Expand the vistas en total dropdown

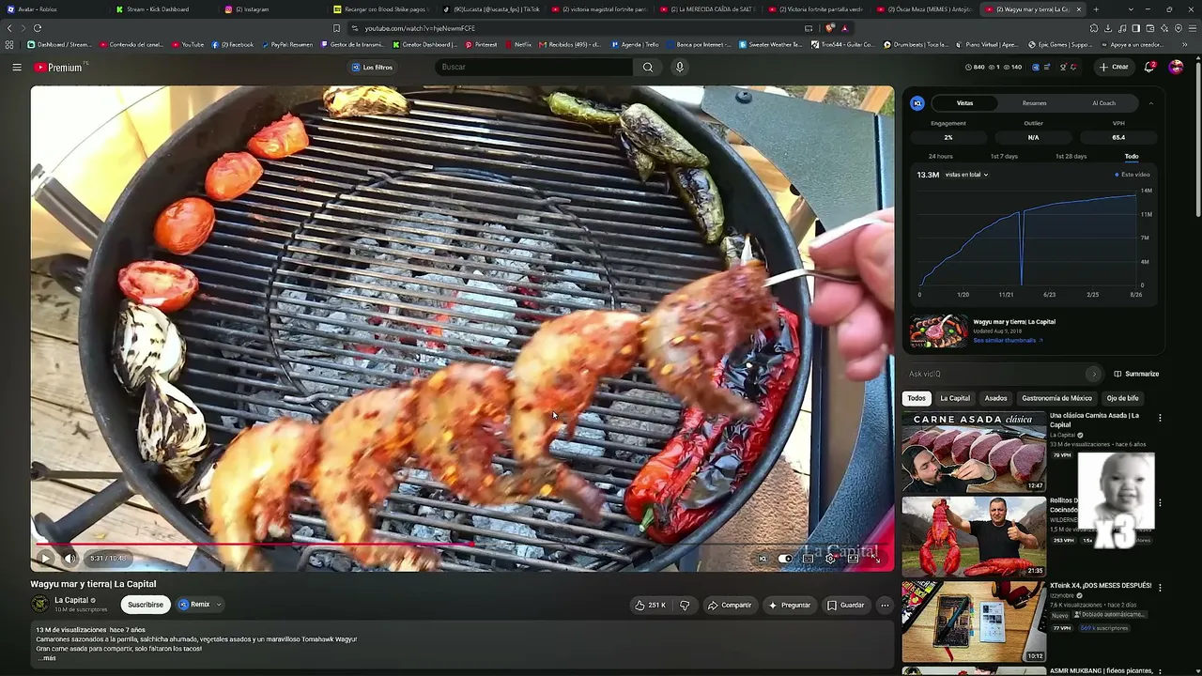coord(966,175)
